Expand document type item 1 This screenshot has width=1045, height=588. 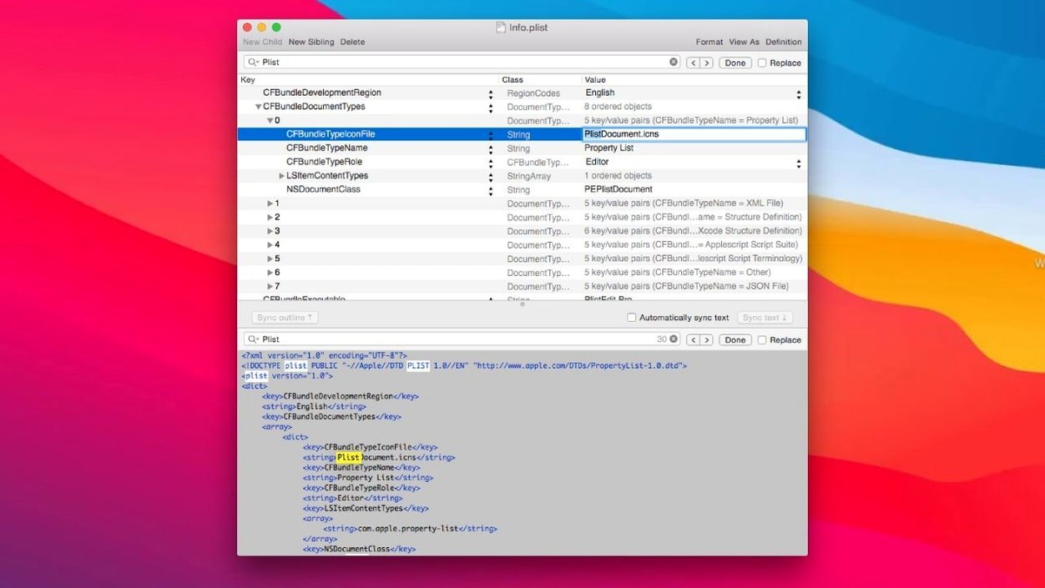click(270, 204)
